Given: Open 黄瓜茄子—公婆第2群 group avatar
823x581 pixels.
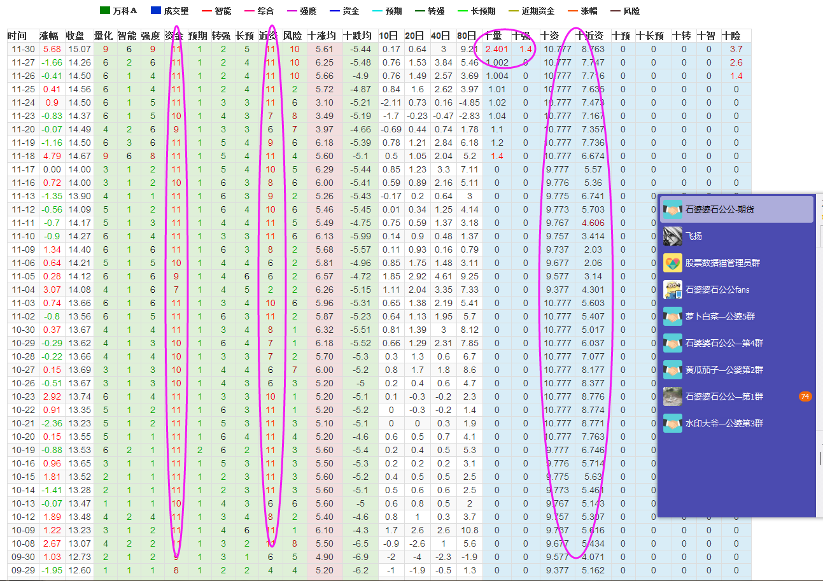Looking at the screenshot, I should pyautogui.click(x=673, y=370).
